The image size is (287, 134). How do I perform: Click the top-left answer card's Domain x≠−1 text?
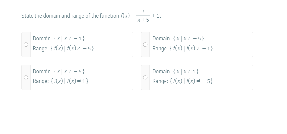tap(59, 38)
